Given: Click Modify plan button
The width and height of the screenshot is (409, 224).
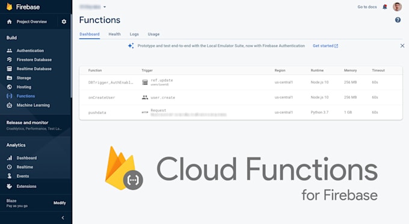Looking at the screenshot, I should coord(60,203).
